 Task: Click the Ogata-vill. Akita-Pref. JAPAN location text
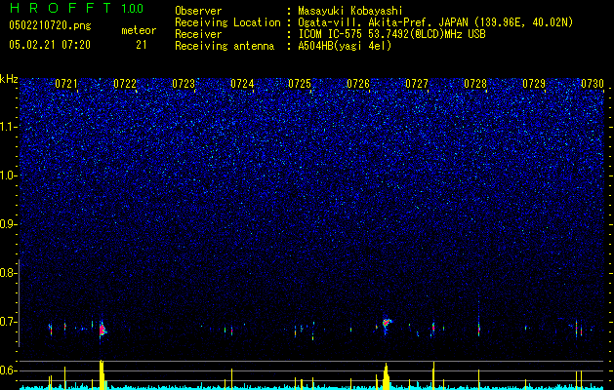click(x=435, y=22)
